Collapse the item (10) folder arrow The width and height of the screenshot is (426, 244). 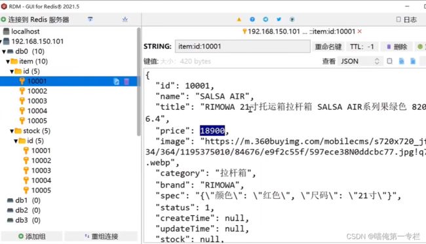pyautogui.click(x=8, y=61)
